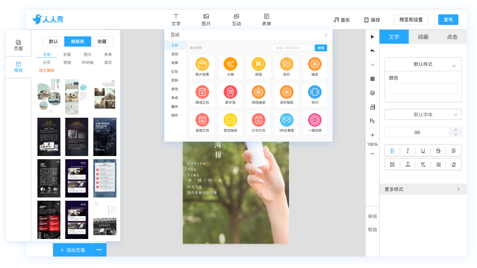The image size is (477, 268).
Task: Switch to the 动画 tab
Action: (423, 37)
